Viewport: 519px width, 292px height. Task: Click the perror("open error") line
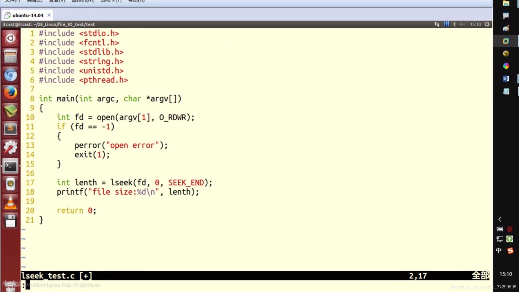(x=121, y=145)
